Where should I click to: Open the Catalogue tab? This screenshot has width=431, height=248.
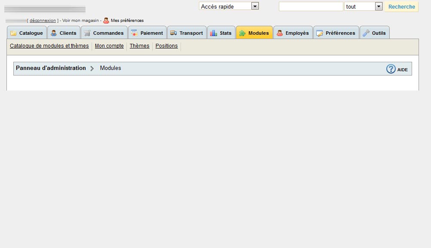click(x=27, y=33)
